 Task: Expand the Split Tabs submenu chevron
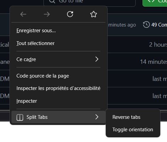tap(97, 117)
